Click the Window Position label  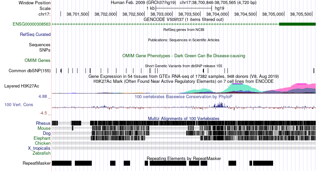[x=35, y=3]
